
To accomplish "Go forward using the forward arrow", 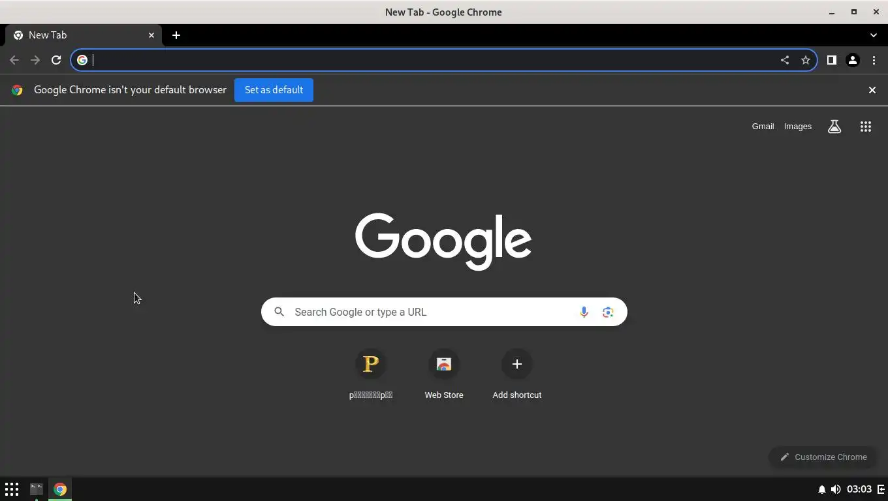I will [35, 60].
